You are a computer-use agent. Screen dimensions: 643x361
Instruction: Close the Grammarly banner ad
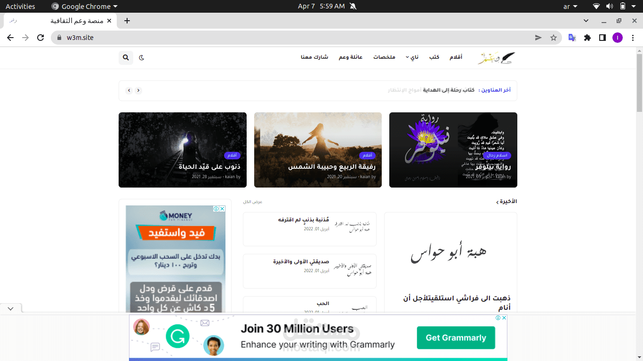pos(504,318)
